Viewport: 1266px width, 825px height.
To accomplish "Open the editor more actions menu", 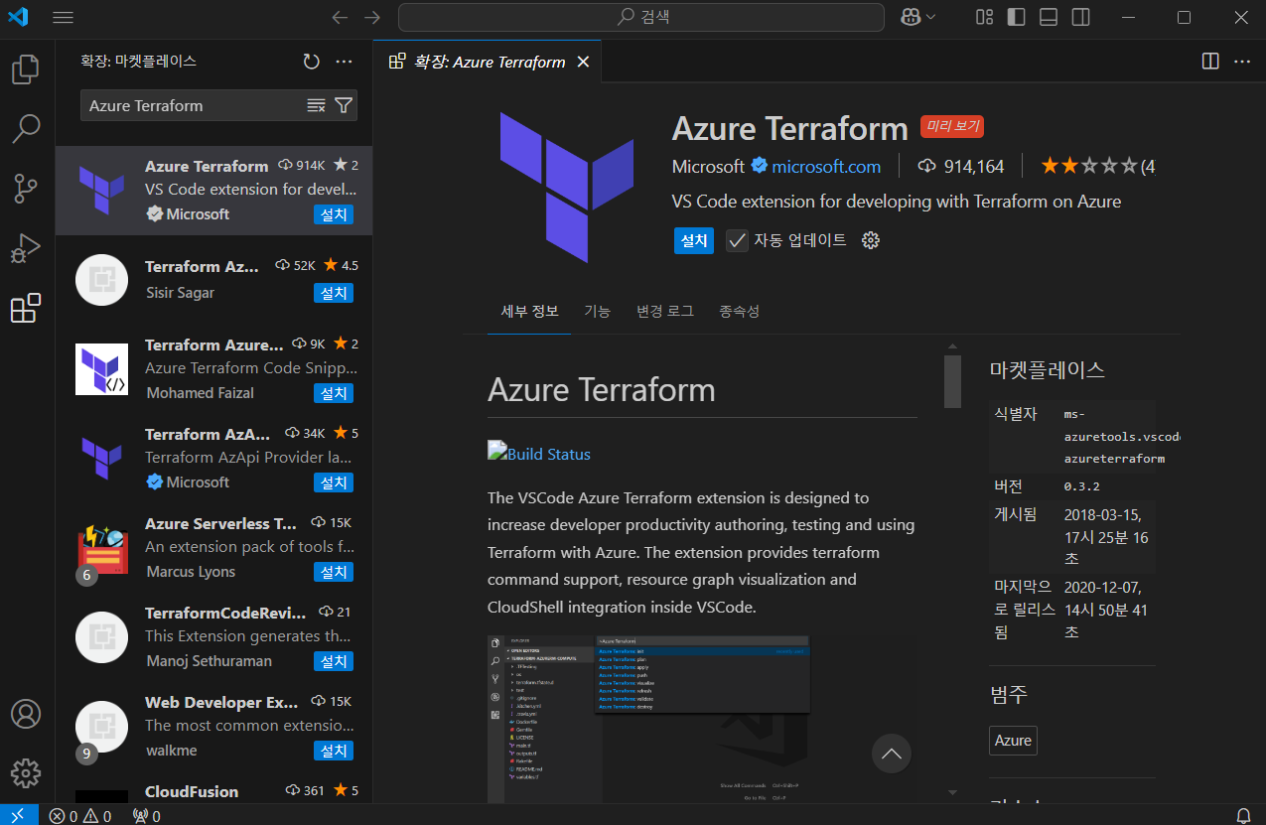I will tap(1242, 62).
